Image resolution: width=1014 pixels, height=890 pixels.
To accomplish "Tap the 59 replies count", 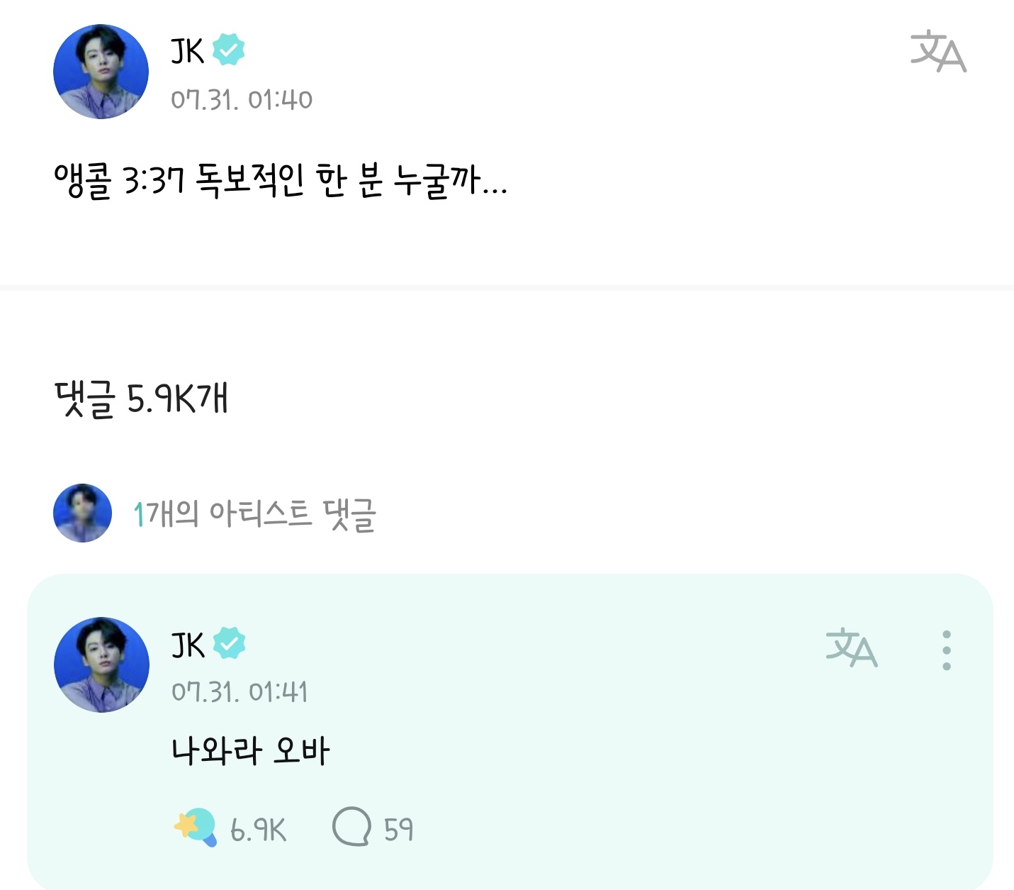I will 398,829.
